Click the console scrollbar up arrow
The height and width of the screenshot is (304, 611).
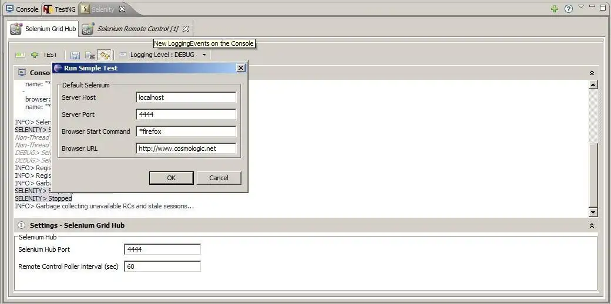click(x=593, y=85)
